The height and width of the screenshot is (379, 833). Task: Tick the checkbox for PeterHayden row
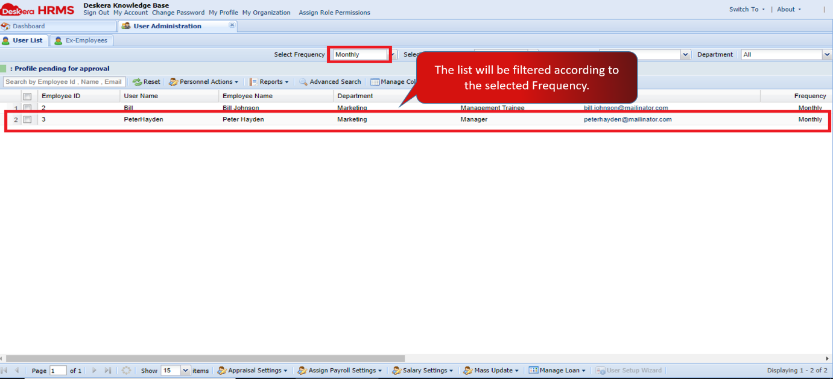(x=27, y=119)
